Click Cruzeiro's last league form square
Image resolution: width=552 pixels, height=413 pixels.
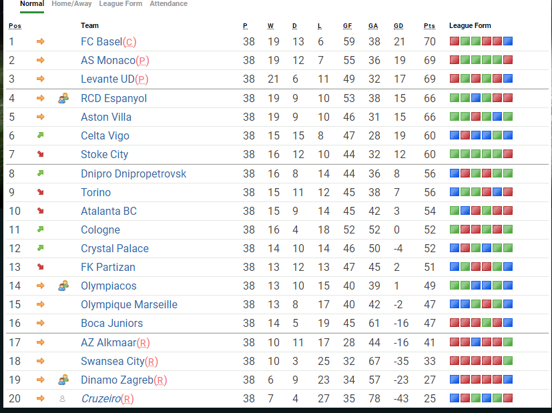(x=508, y=398)
